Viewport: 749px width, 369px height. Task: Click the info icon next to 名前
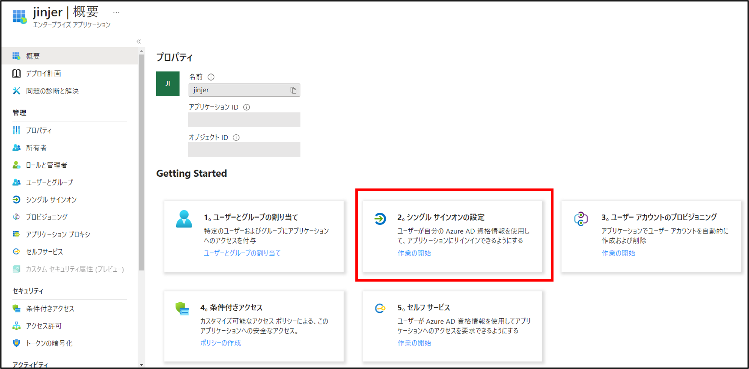pyautogui.click(x=211, y=77)
